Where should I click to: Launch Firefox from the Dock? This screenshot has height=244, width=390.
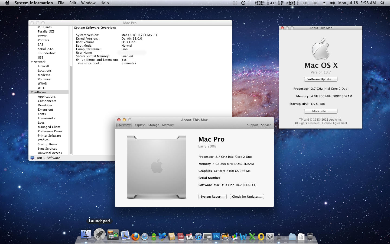click(x=135, y=236)
